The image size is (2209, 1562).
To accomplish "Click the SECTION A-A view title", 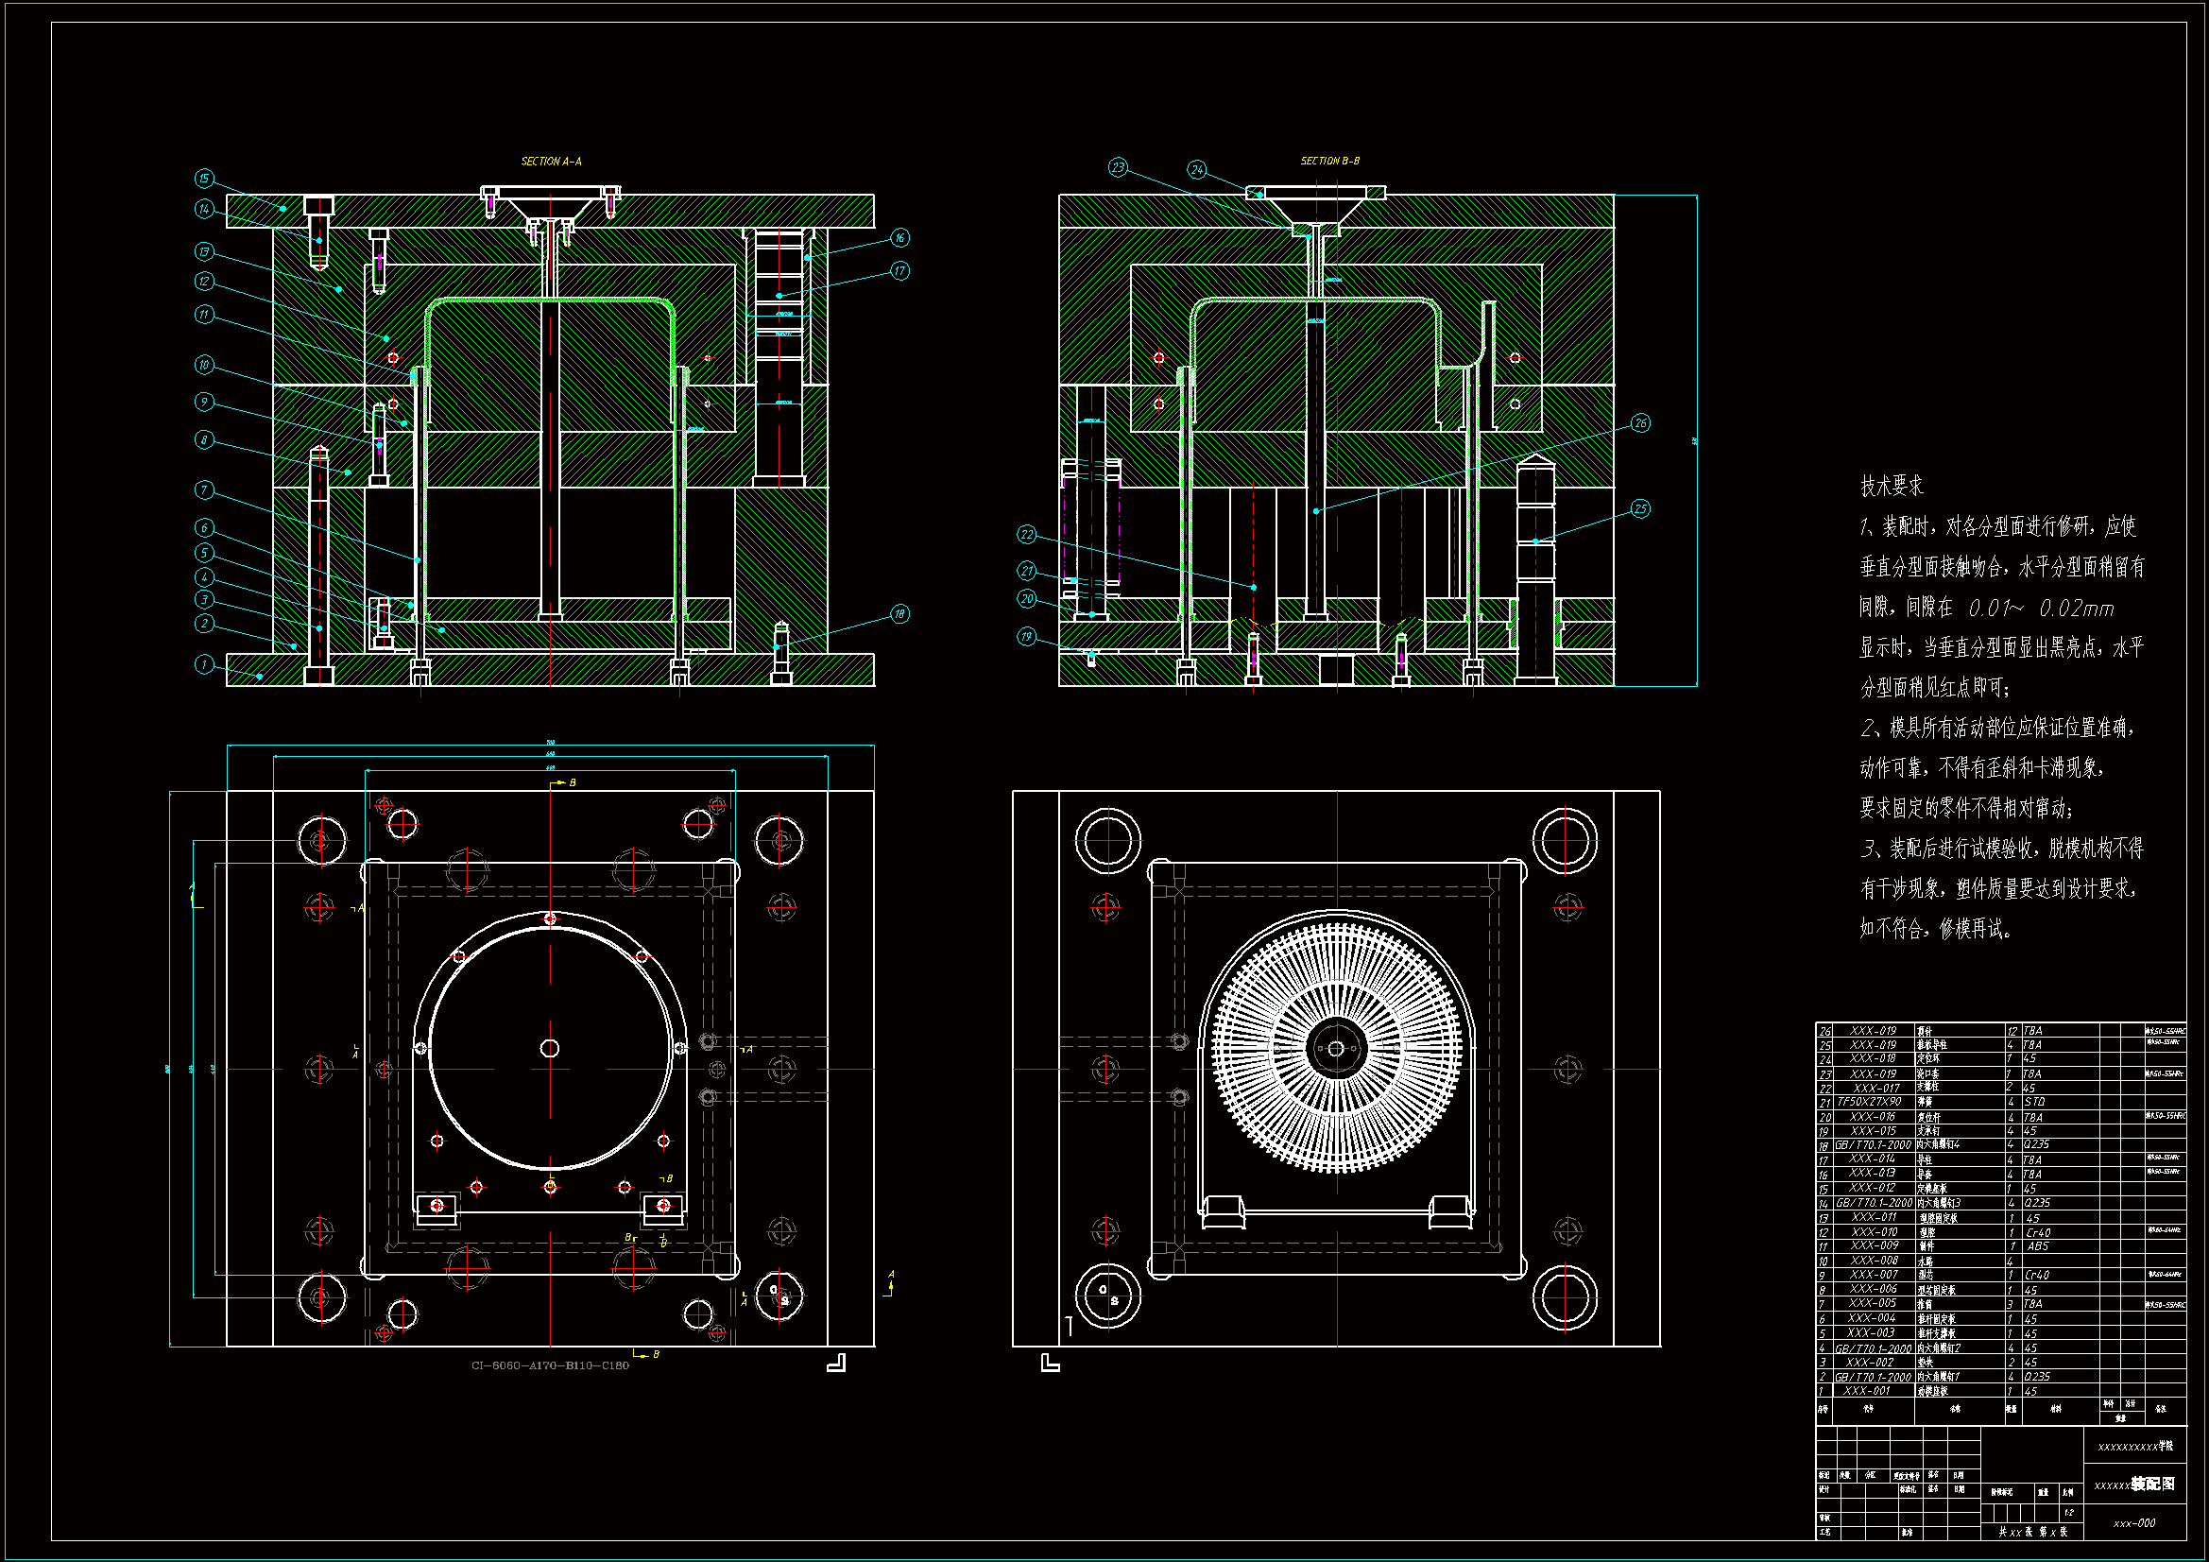I will 551,162.
